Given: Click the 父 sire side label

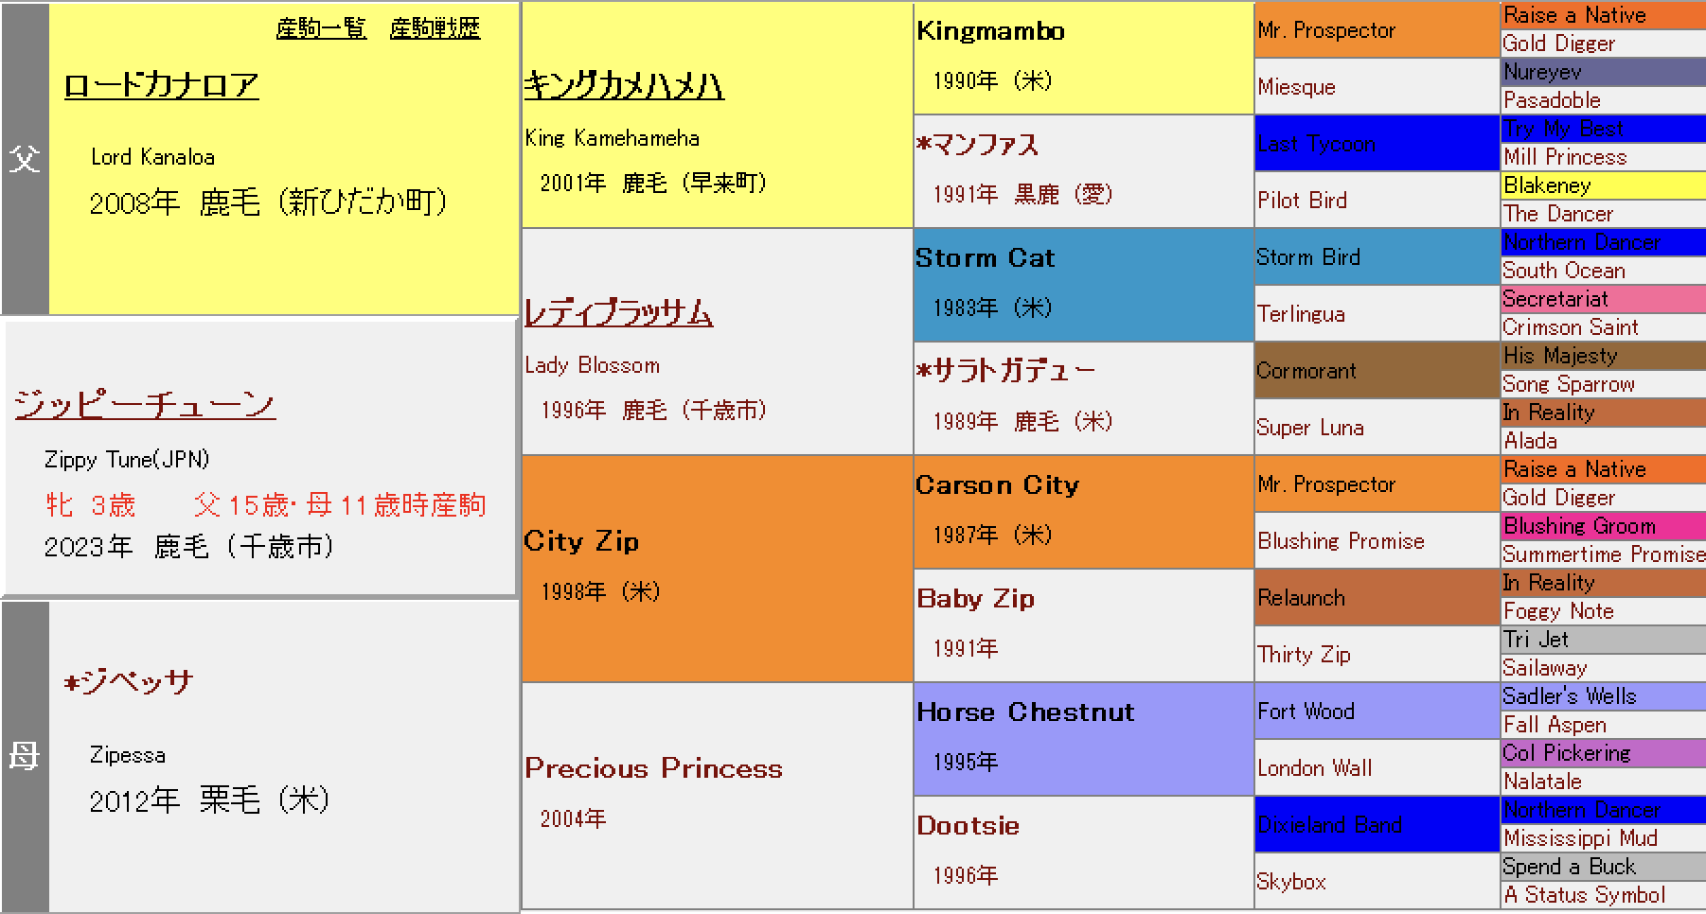Looking at the screenshot, I should 25,158.
